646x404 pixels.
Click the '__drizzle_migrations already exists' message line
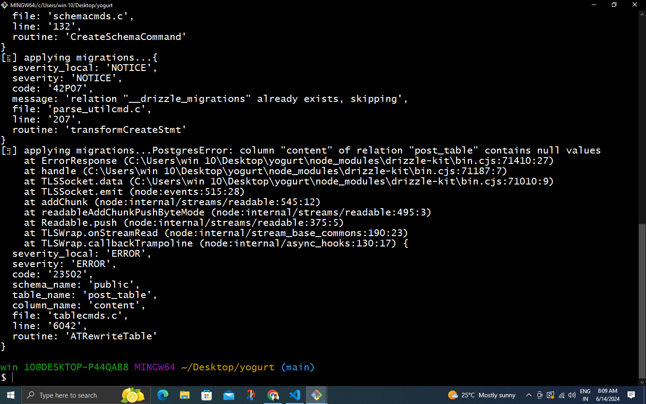coord(210,99)
